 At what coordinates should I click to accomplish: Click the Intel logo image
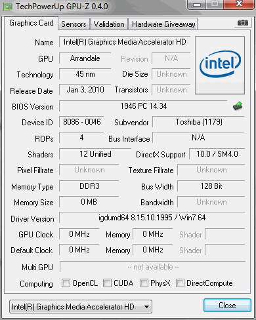220,66
